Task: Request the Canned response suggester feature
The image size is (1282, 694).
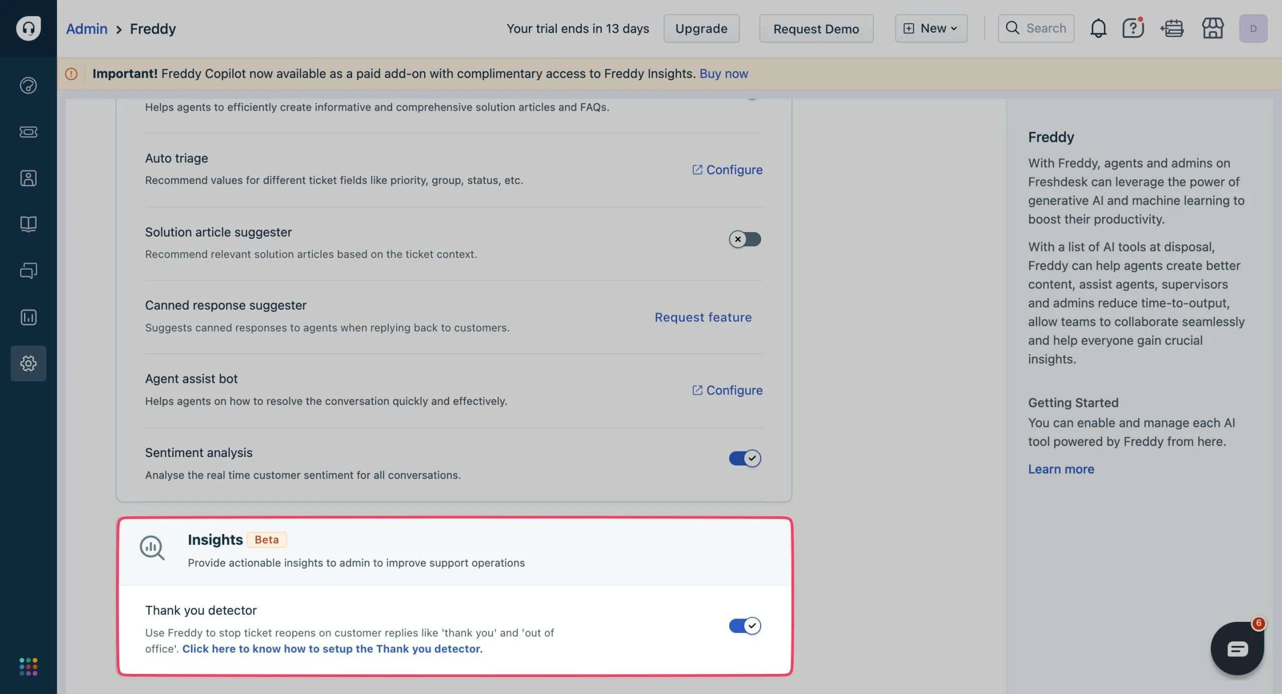Action: coord(703,317)
